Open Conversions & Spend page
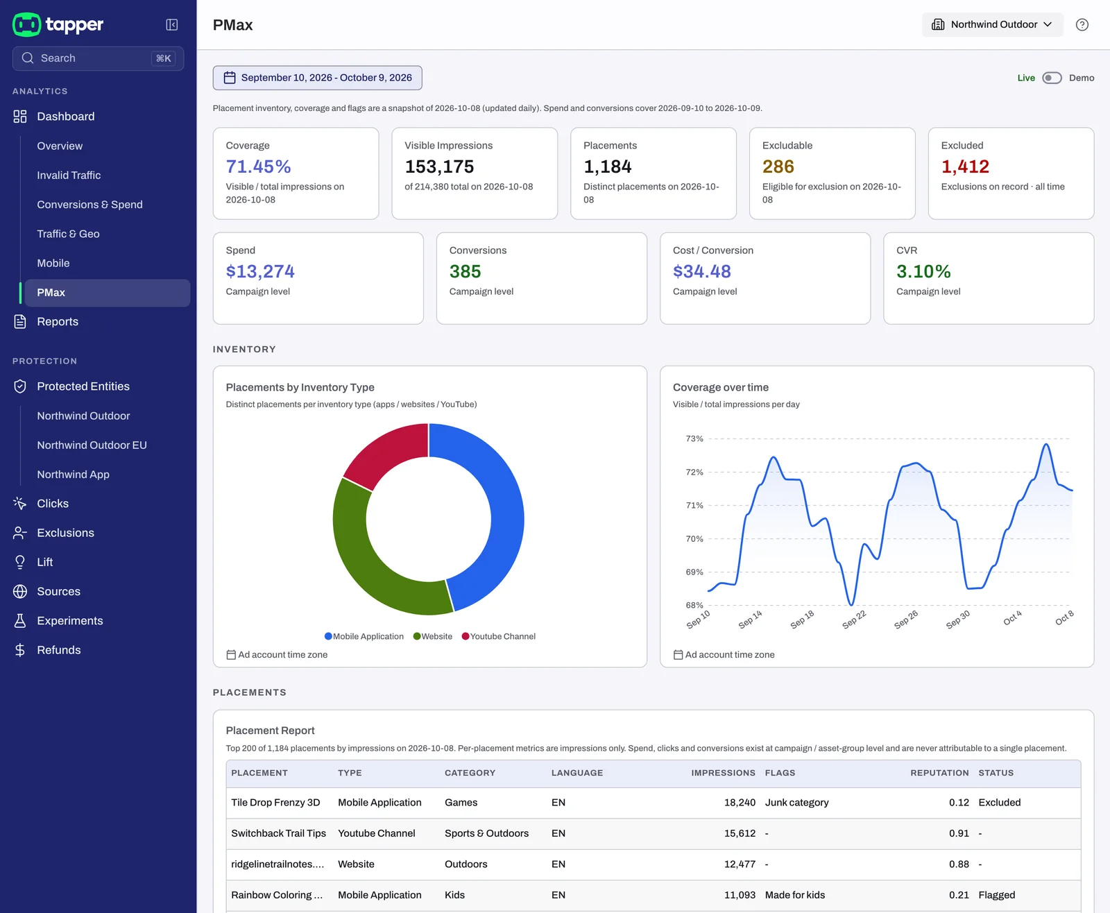Viewport: 1110px width, 913px height. (x=89, y=205)
